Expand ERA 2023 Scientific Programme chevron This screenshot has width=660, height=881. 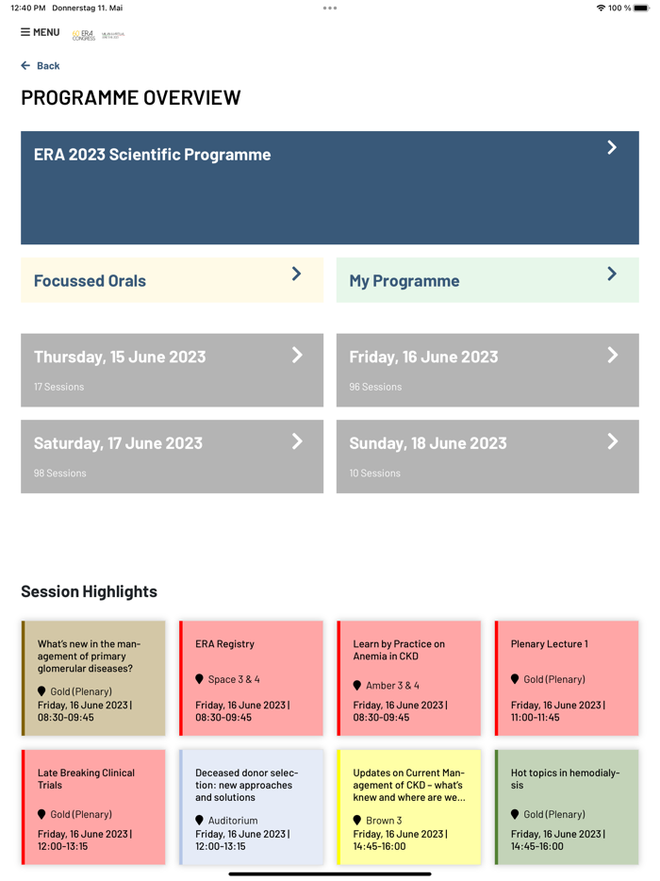[612, 147]
